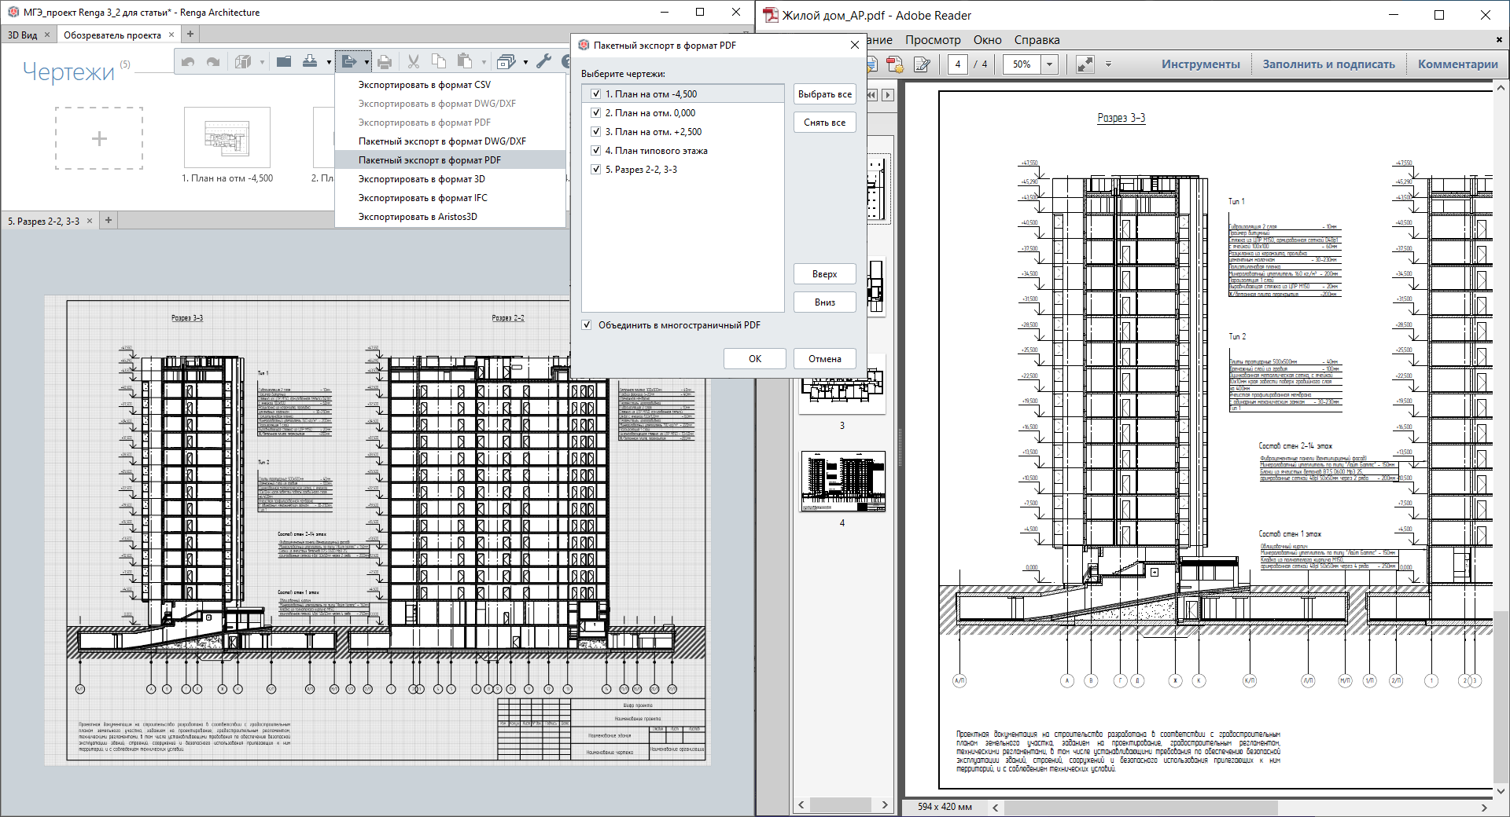Expand the import icon dropdown arrow
The image size is (1510, 817).
(329, 63)
